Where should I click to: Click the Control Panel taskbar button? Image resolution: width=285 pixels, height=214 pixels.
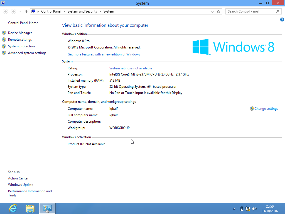[x=47, y=208]
